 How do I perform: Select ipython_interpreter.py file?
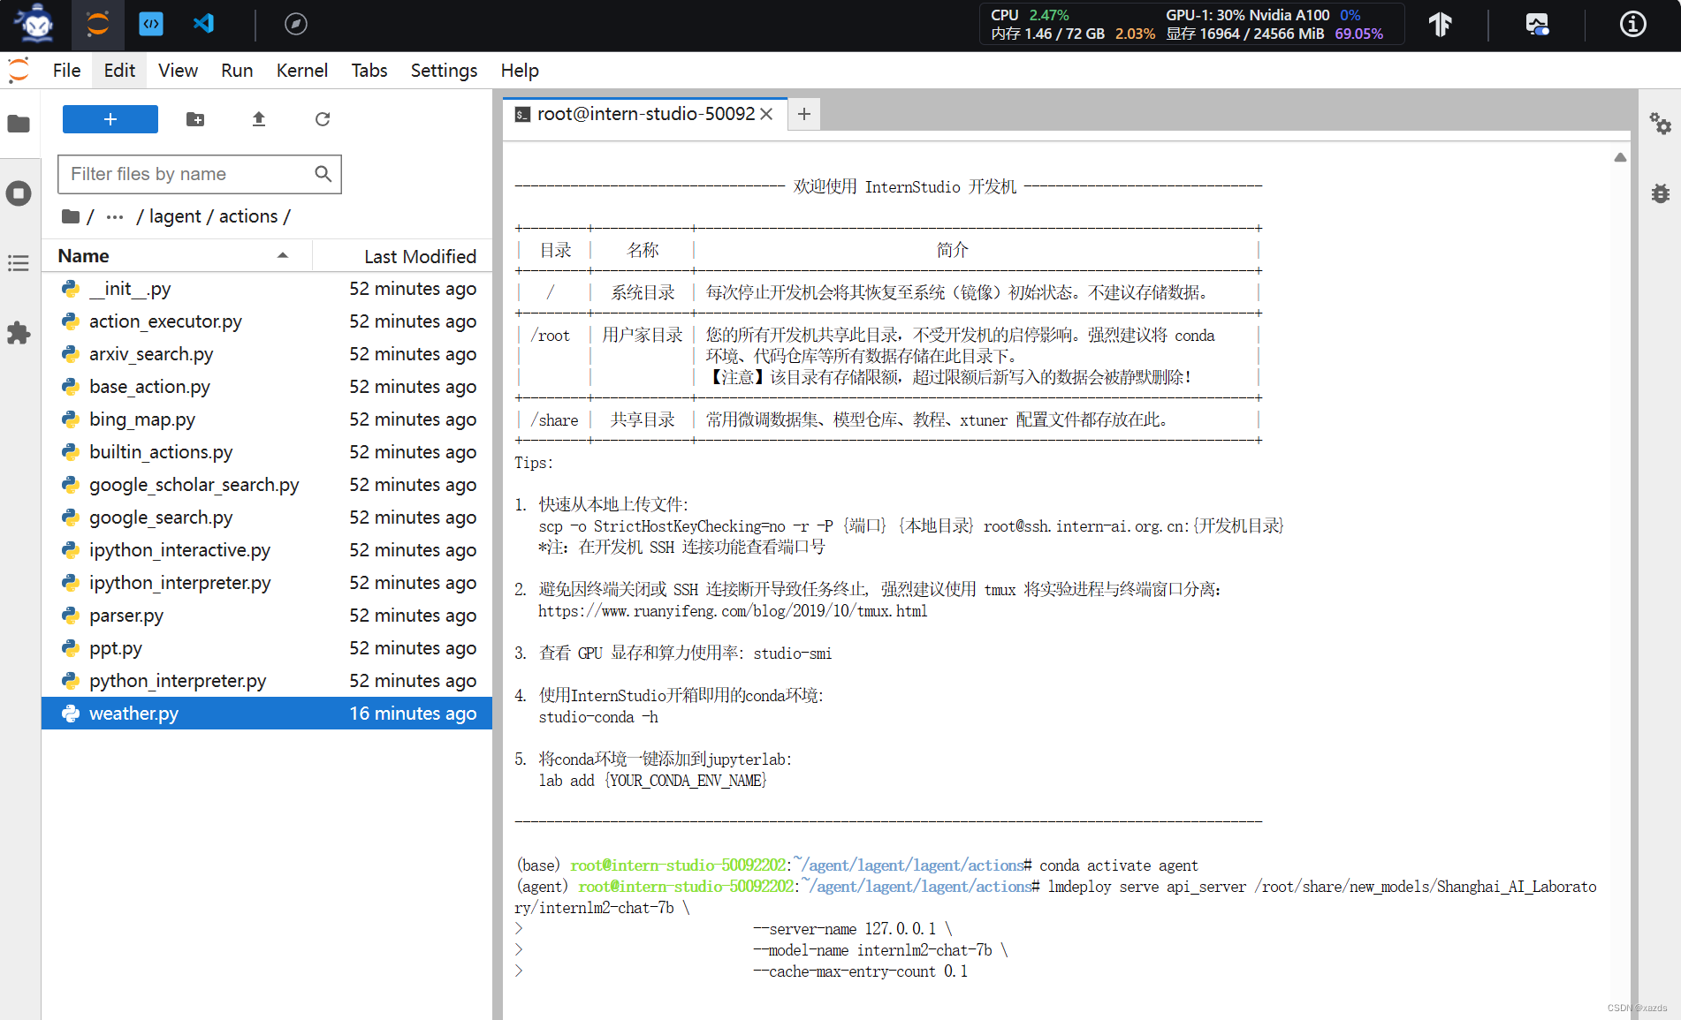[267, 583]
